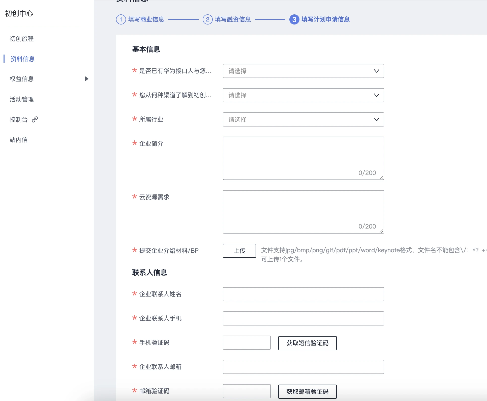Click step 3 filled circle icon
Viewport: 487px width, 401px height.
(x=294, y=19)
